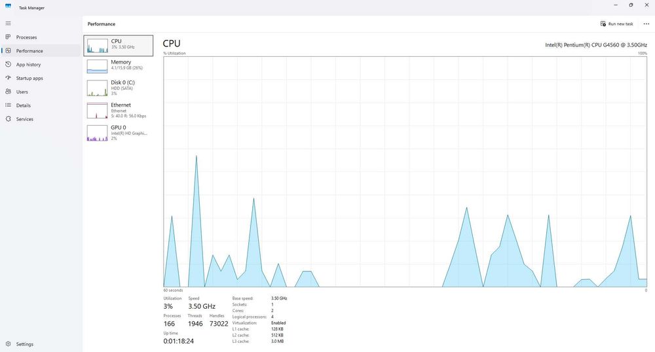Click the Startup apps gauge icon
The height and width of the screenshot is (352, 655).
coord(8,78)
